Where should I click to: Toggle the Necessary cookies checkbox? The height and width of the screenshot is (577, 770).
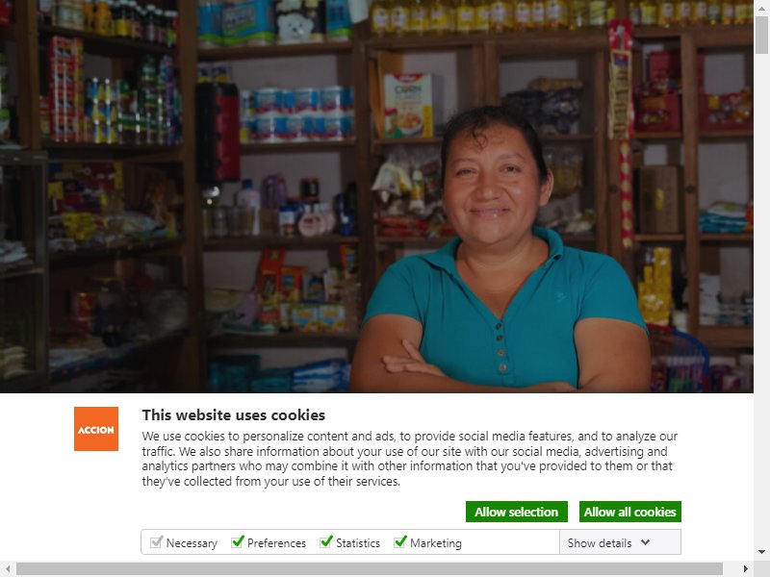156,542
